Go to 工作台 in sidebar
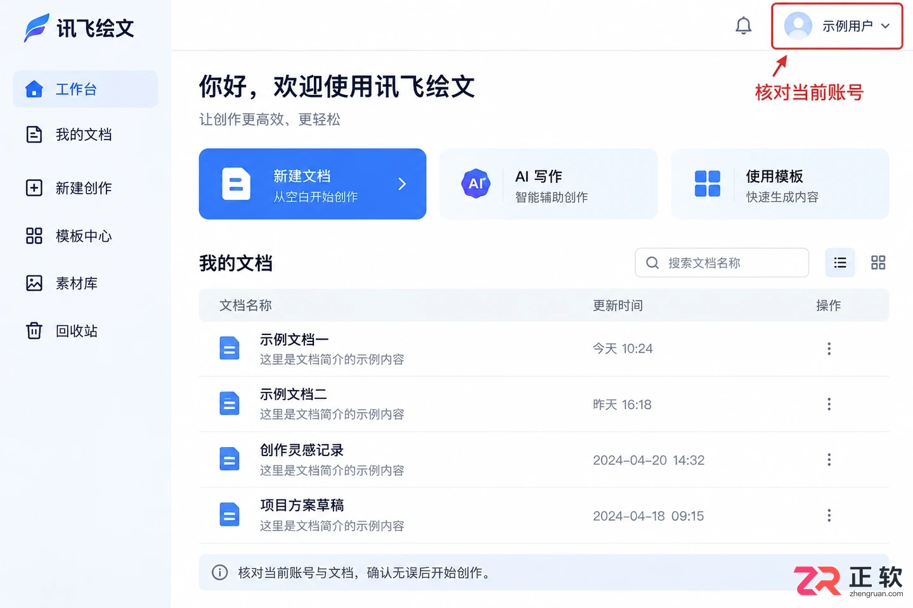The image size is (913, 608). (86, 89)
